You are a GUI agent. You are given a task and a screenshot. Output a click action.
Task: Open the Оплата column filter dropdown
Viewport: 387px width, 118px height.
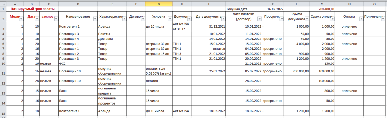tap(361, 19)
